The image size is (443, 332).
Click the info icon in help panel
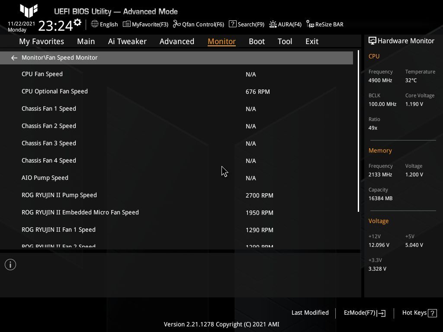point(10,265)
